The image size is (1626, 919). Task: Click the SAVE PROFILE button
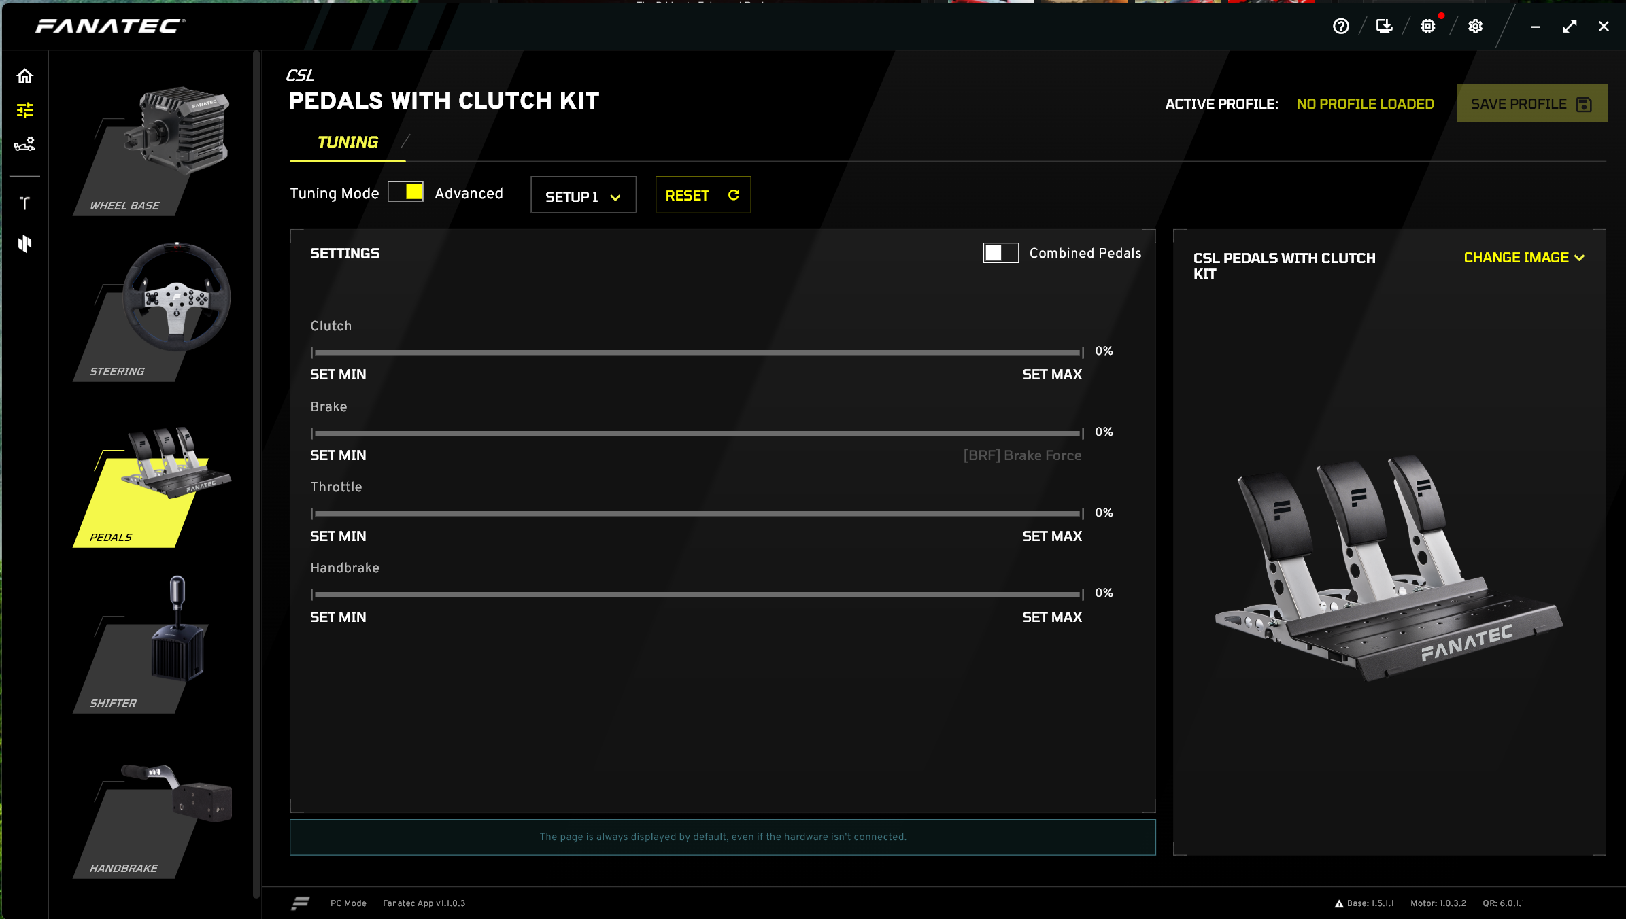click(x=1531, y=104)
